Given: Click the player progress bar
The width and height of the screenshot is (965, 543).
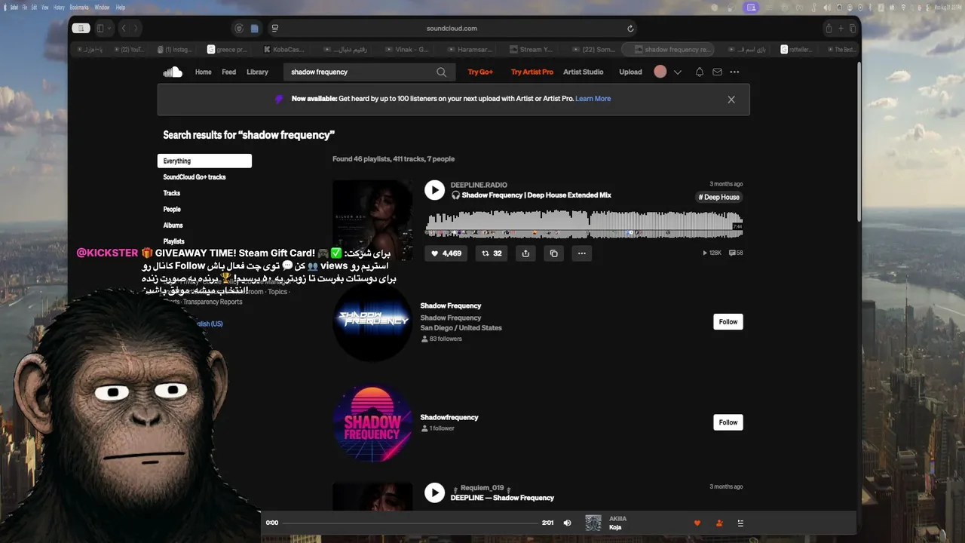Looking at the screenshot, I should click(409, 523).
